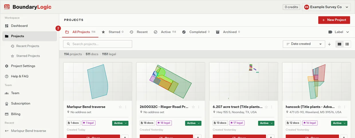
Task: Click the hancock (Title plants) title
Action: point(310,107)
